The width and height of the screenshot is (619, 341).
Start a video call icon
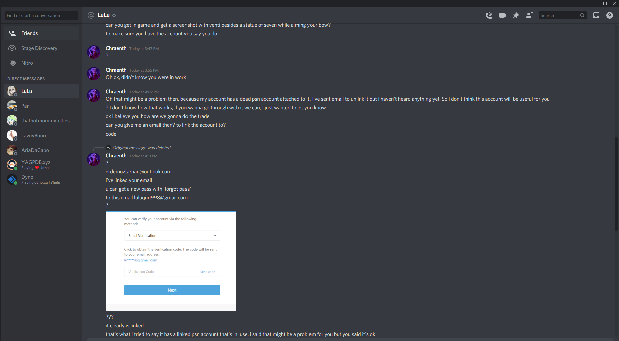pos(503,15)
